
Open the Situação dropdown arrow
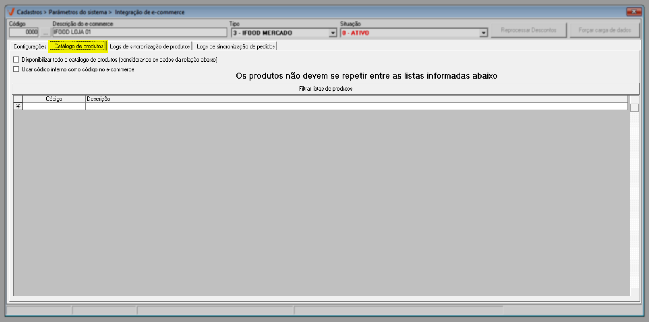483,33
